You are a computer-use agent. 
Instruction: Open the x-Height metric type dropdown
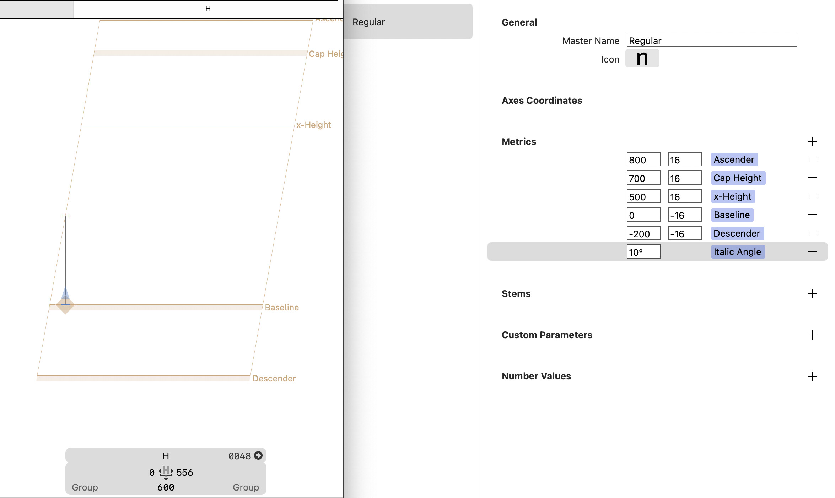coord(733,196)
